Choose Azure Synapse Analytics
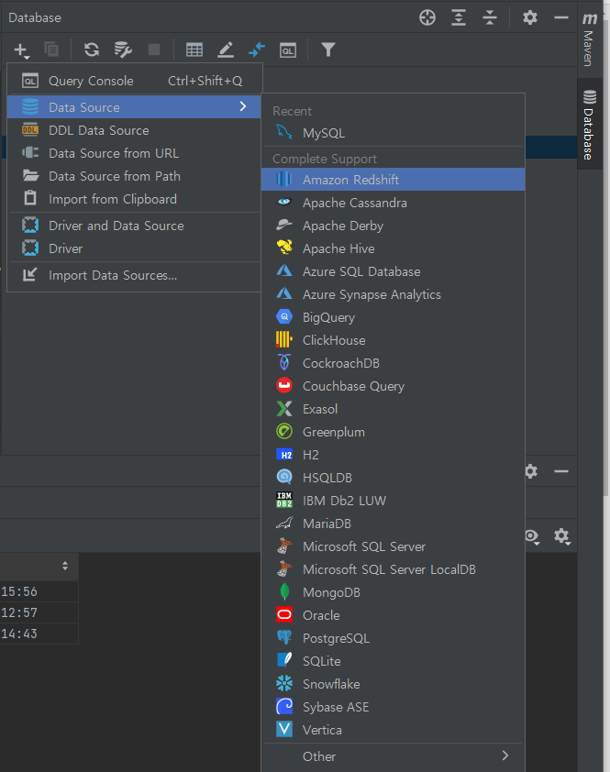 [393, 294]
